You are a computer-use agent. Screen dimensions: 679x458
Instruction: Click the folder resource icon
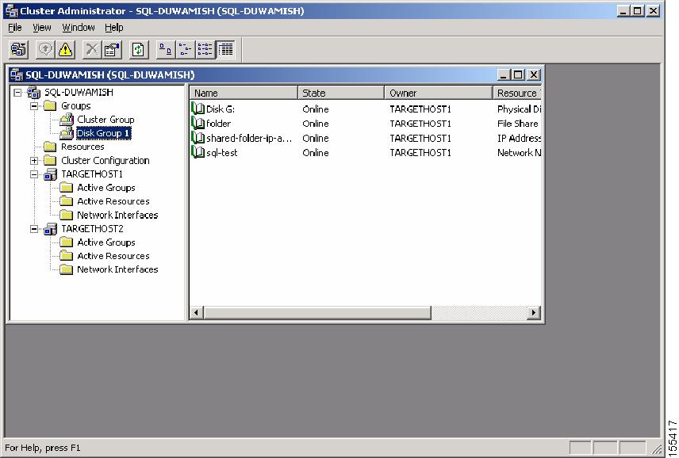(x=198, y=124)
